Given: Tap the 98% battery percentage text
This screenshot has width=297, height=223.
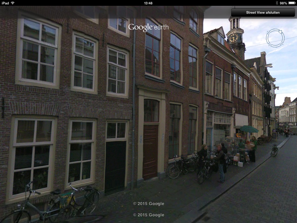Looking at the screenshot, I should coord(283,3).
